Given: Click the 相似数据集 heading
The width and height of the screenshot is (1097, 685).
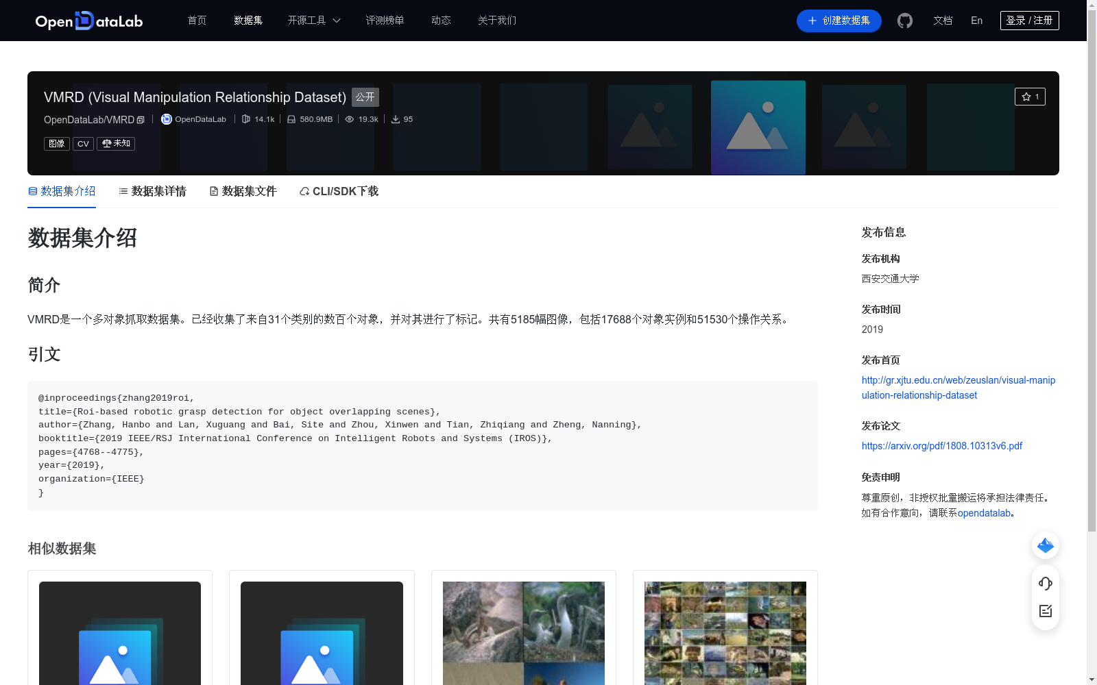Looking at the screenshot, I should click(x=62, y=549).
